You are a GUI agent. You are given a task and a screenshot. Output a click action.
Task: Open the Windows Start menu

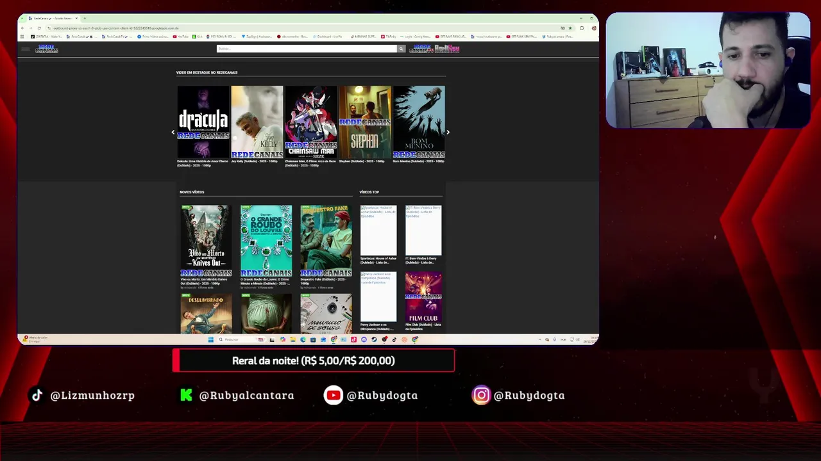click(x=210, y=339)
